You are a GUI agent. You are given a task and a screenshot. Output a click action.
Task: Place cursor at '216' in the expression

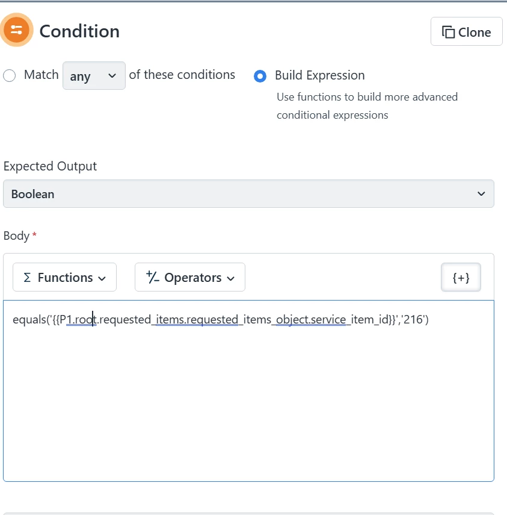click(x=413, y=319)
